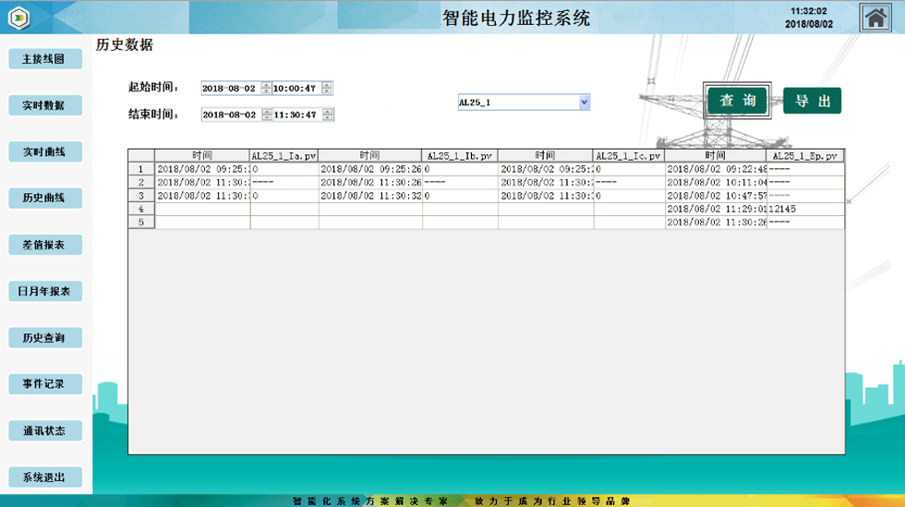
Task: Open the 差值报表 report
Action: pyautogui.click(x=44, y=245)
